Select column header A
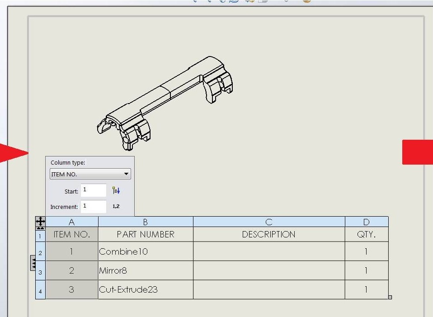 tap(72, 222)
